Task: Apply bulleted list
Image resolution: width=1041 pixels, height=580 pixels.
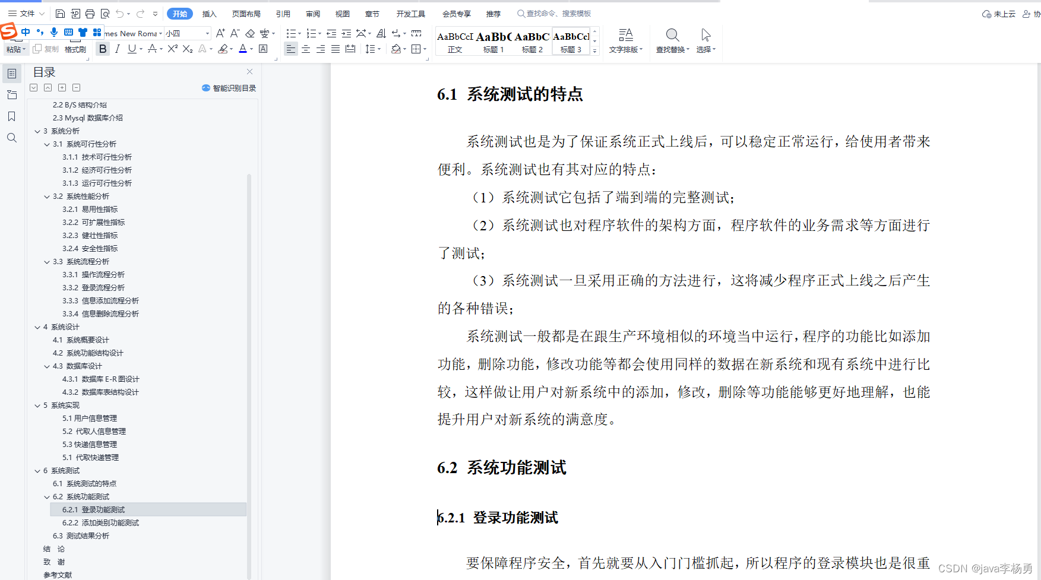Action: coord(291,33)
